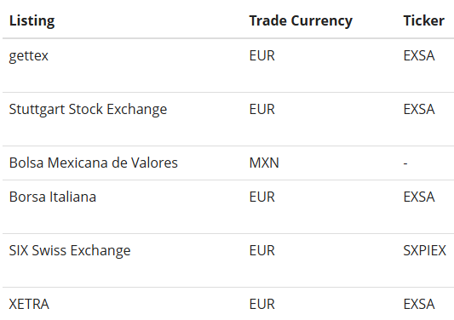This screenshot has height=320, width=454.
Task: Click the Trade Currency column header
Action: 301,20
